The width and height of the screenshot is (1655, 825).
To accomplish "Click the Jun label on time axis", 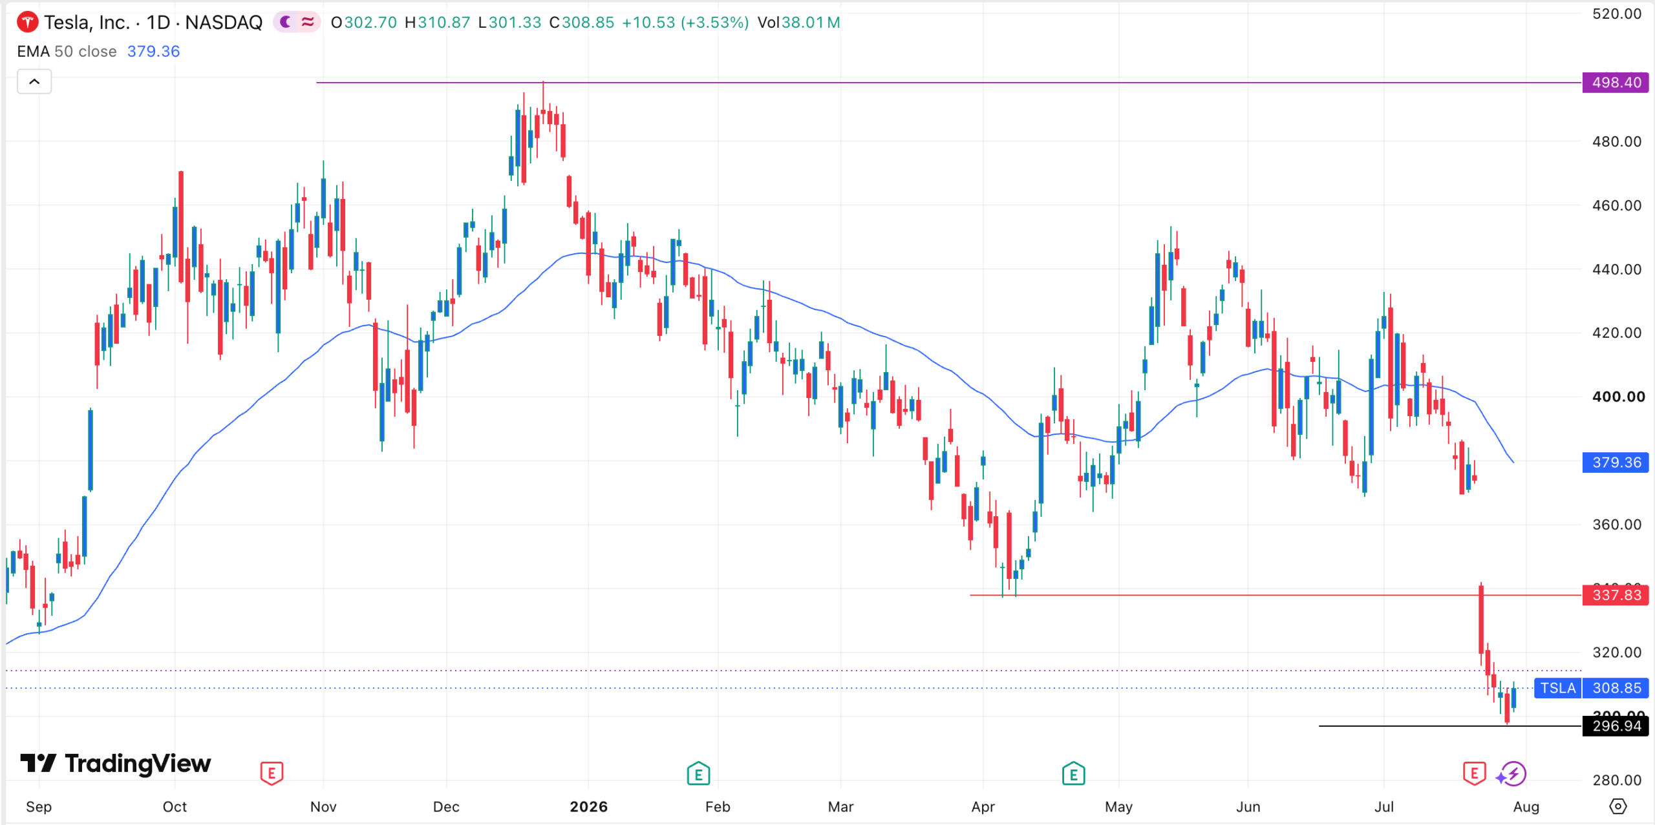I will point(1248,807).
